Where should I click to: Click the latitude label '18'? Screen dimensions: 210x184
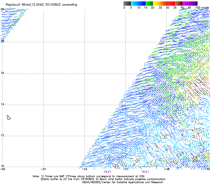coord(2,41)
